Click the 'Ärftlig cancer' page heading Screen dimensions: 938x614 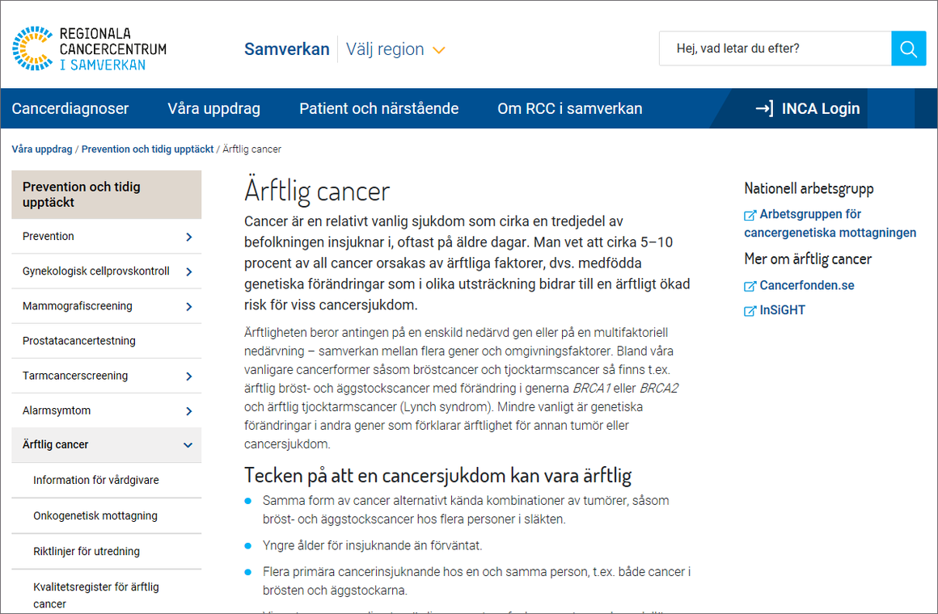pos(317,191)
